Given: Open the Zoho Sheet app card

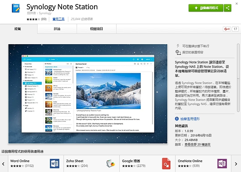Looking at the screenshot, I should pyautogui.click(x=92, y=164).
